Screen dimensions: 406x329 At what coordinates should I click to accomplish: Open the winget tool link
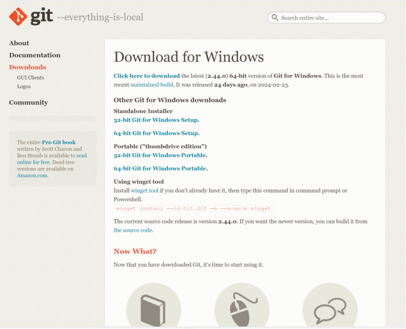tap(144, 190)
